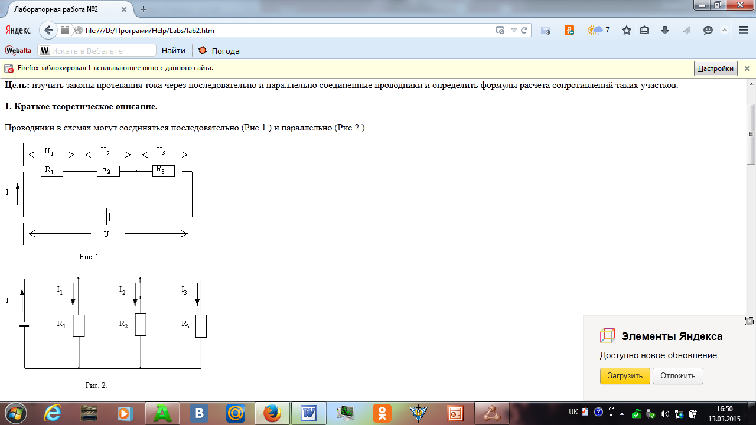Click the taskbar clock 16:50
Viewport: 756px width, 425px height.
(x=724, y=408)
